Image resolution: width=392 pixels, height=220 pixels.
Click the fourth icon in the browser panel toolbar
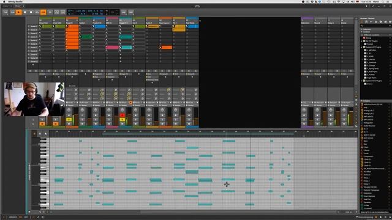pos(375,22)
